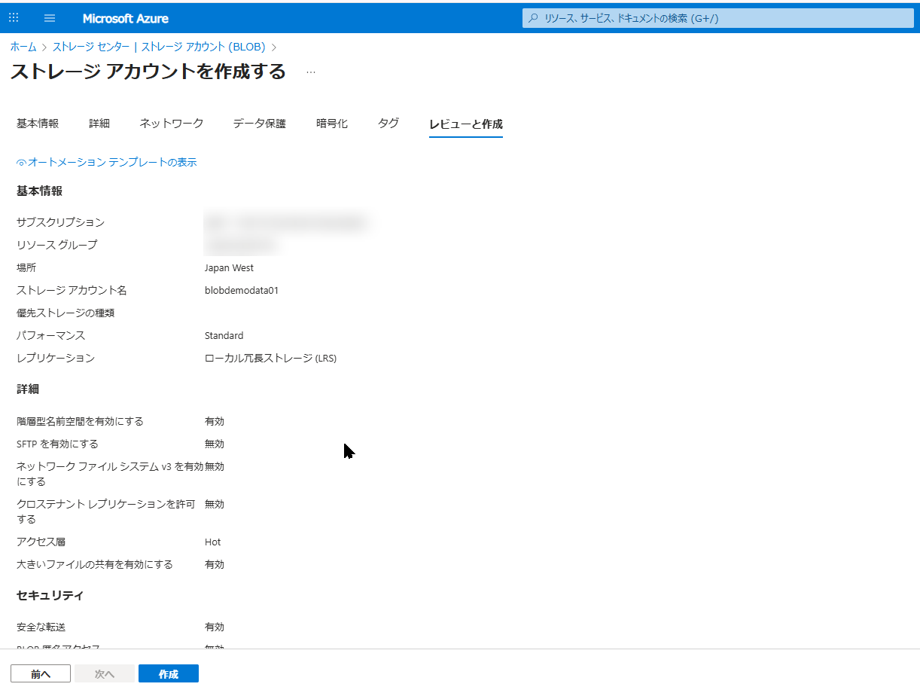Open the ネットワーク tab
This screenshot has width=920, height=693.
tap(172, 124)
